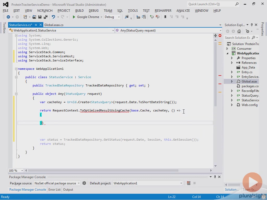The height and width of the screenshot is (200, 267).
Task: Collapse the using directives block
Action: tap(16, 35)
